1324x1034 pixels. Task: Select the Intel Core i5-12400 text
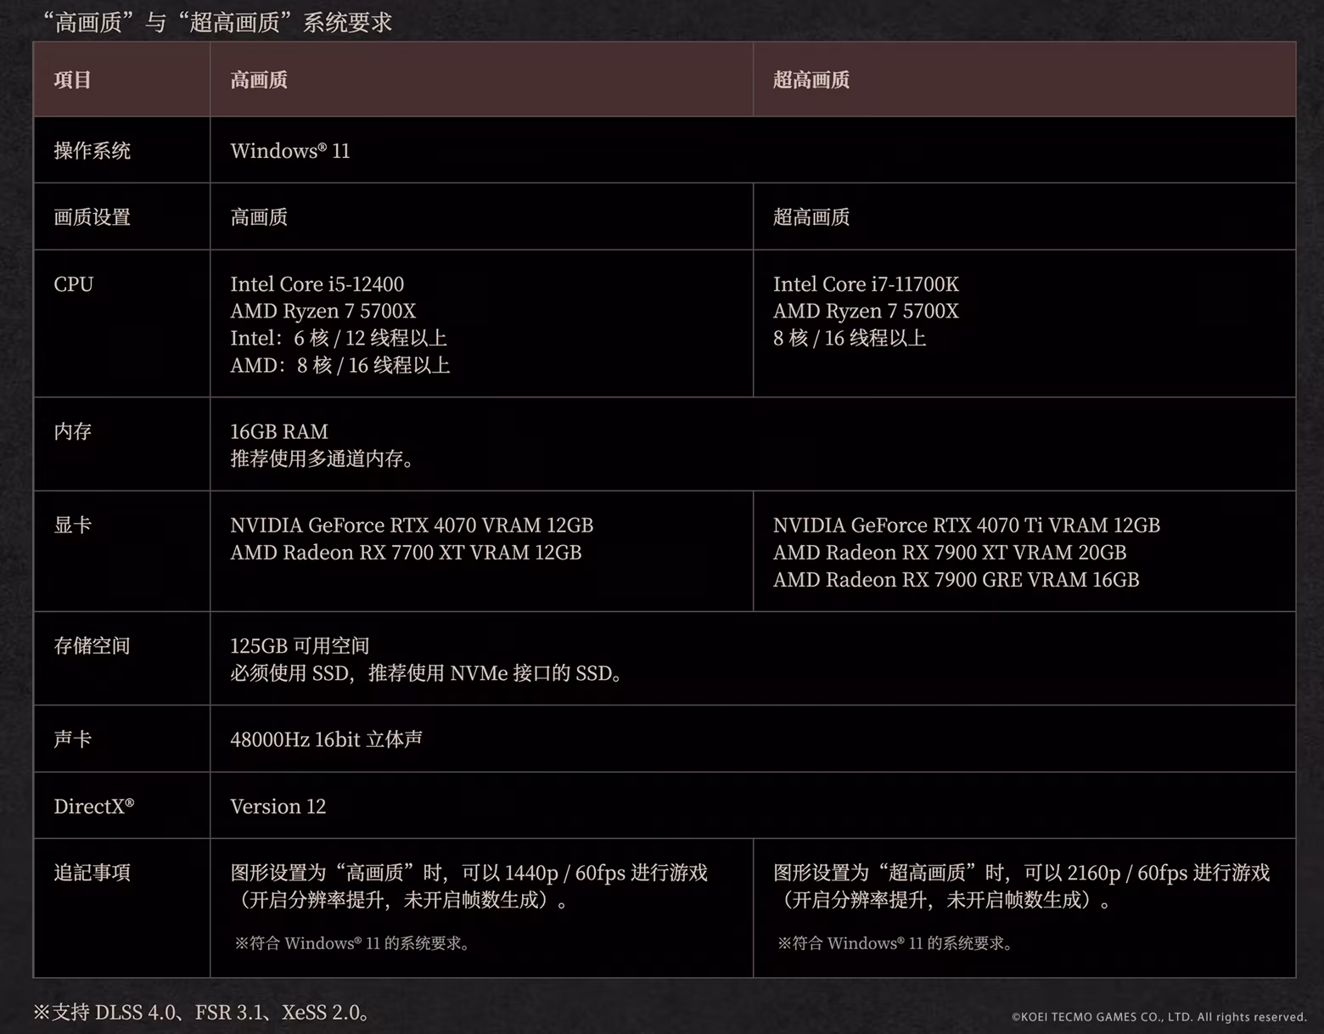pyautogui.click(x=317, y=284)
